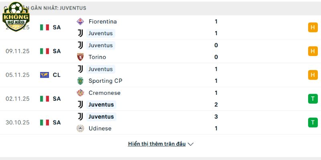
Task: Click the Sporting CP club crest icon
Action: point(80,81)
